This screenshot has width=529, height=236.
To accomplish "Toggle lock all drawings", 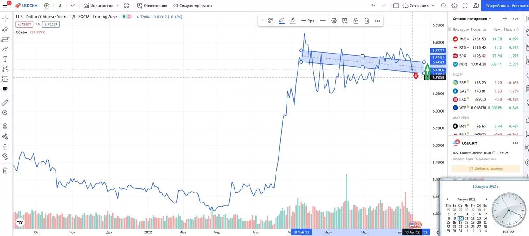I will 5,147.
